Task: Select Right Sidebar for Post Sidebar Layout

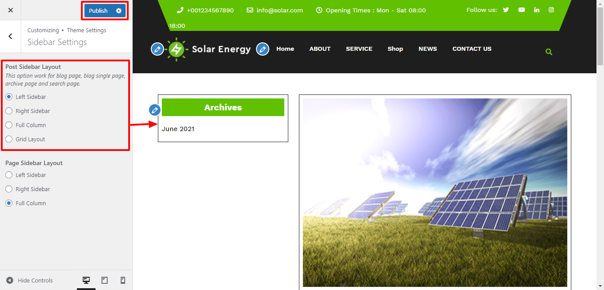Action: click(9, 111)
